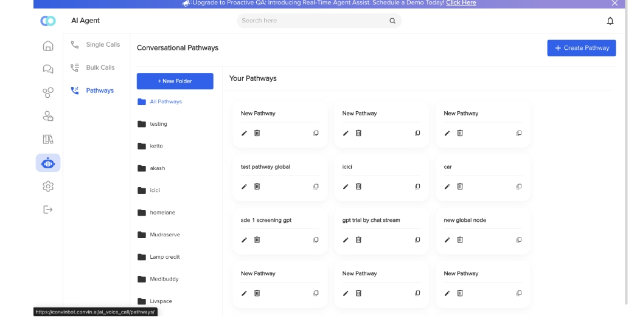Edit the 'sde 1 screening gpt' pathway
This screenshot has height=325, width=637.
[244, 240]
